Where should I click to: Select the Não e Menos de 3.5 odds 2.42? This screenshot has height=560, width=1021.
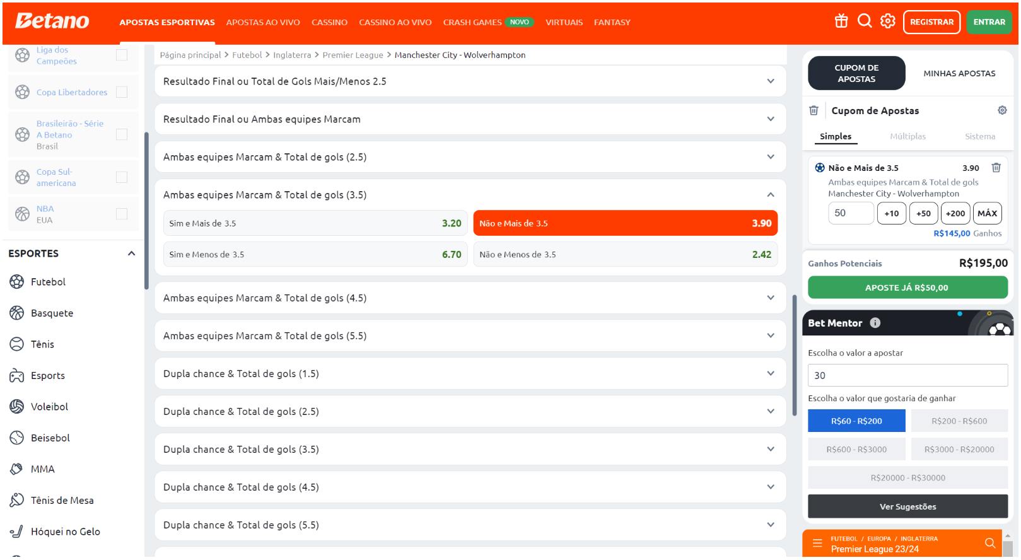coord(625,254)
